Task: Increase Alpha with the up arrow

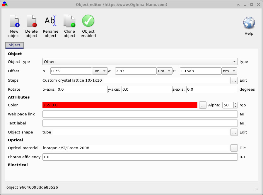Action: (235, 104)
